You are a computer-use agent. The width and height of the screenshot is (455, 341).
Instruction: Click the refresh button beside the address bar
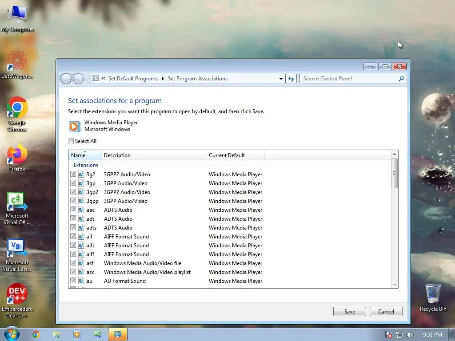coord(291,79)
